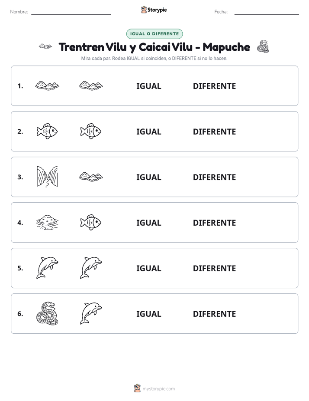
Task: Click the Storypie logo at top
Action: coord(154,10)
